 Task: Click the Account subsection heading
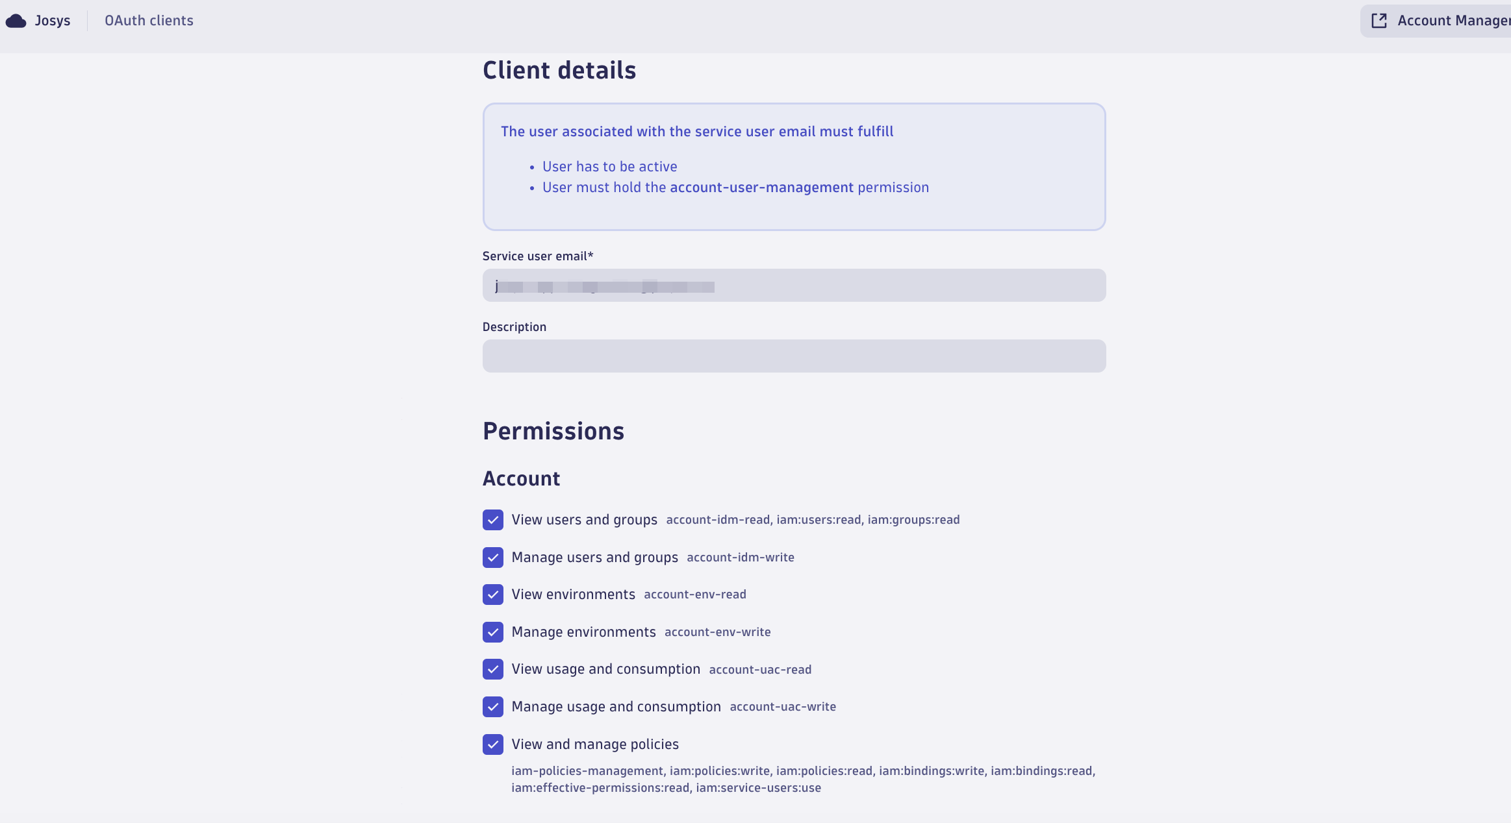pyautogui.click(x=521, y=478)
